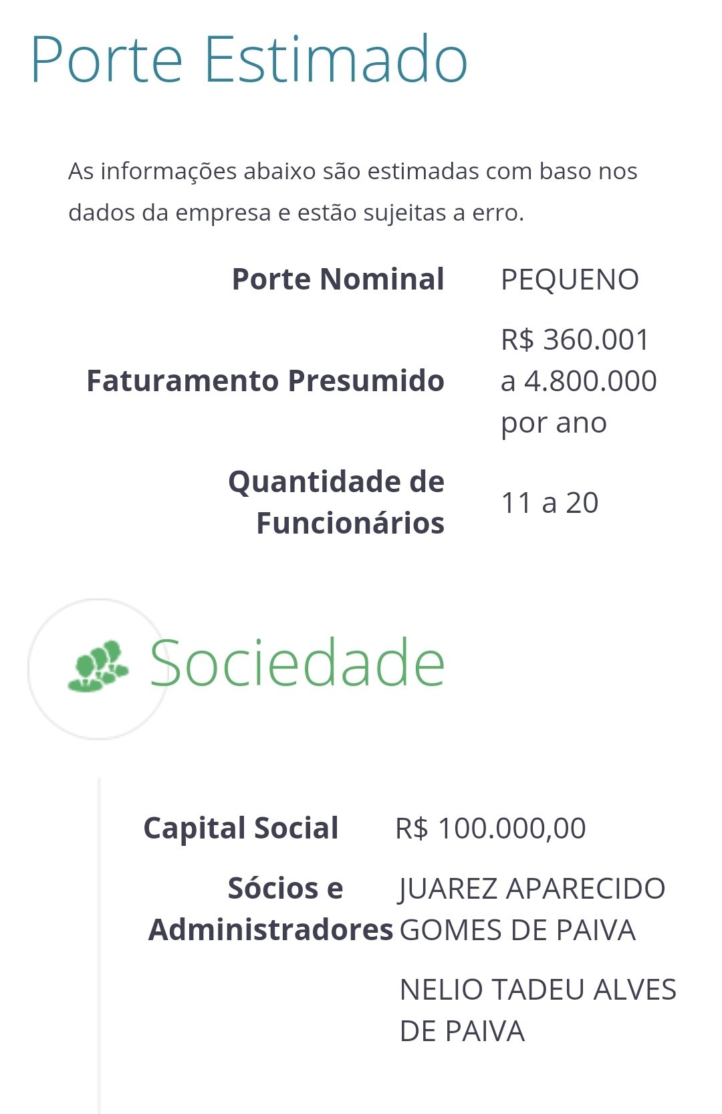Select the Sociedade section heading
Screen dimensions: 722x1114
pyautogui.click(x=297, y=663)
